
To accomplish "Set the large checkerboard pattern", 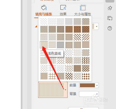I will point(69,76).
